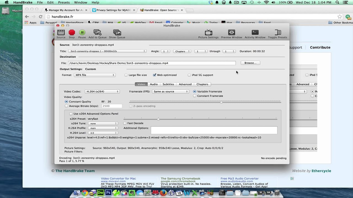Image resolution: width=353 pixels, height=198 pixels.
Task: Open the Format dropdown showing MP4 file
Action: point(95,75)
